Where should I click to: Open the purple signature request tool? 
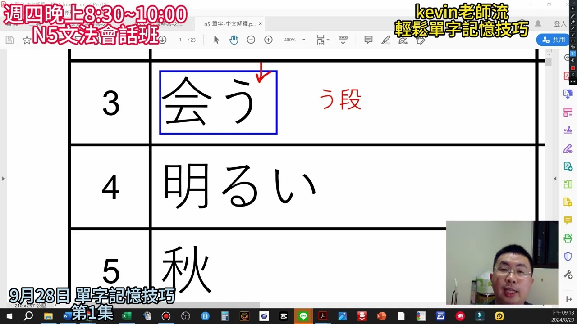[x=568, y=148]
